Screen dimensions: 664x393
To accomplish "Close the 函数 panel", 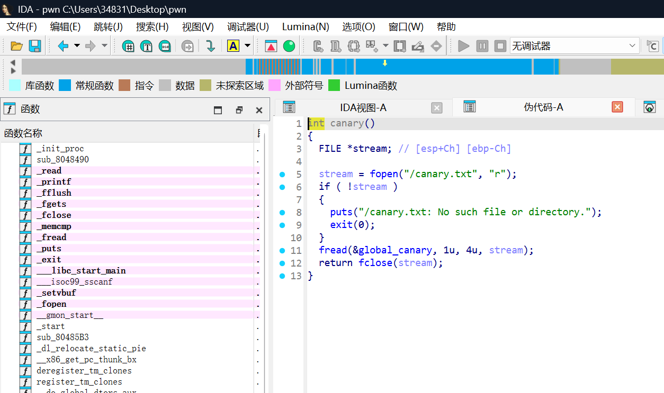I will tap(259, 110).
